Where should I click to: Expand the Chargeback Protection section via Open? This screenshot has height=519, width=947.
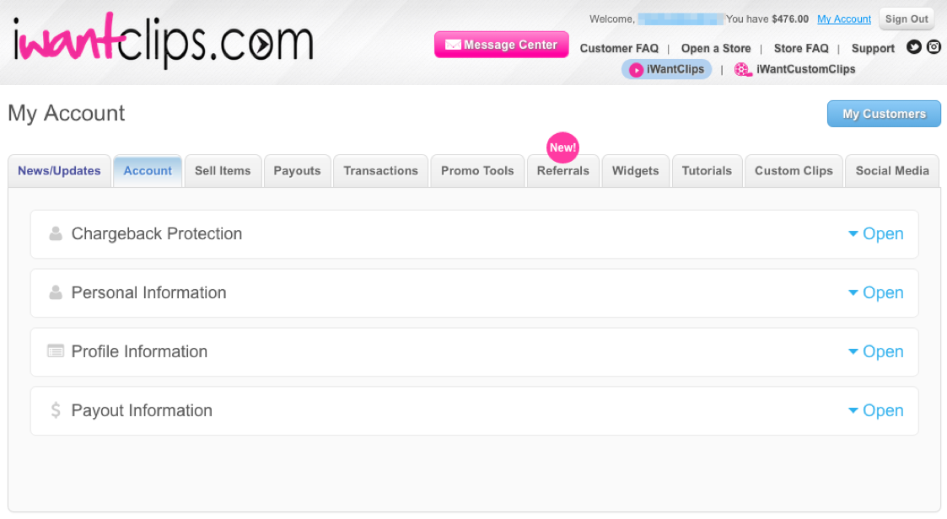pyautogui.click(x=875, y=233)
